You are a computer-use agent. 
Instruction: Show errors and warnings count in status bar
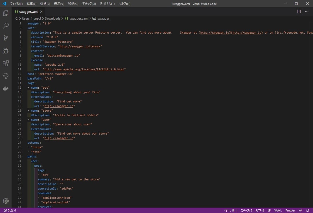point(10,210)
